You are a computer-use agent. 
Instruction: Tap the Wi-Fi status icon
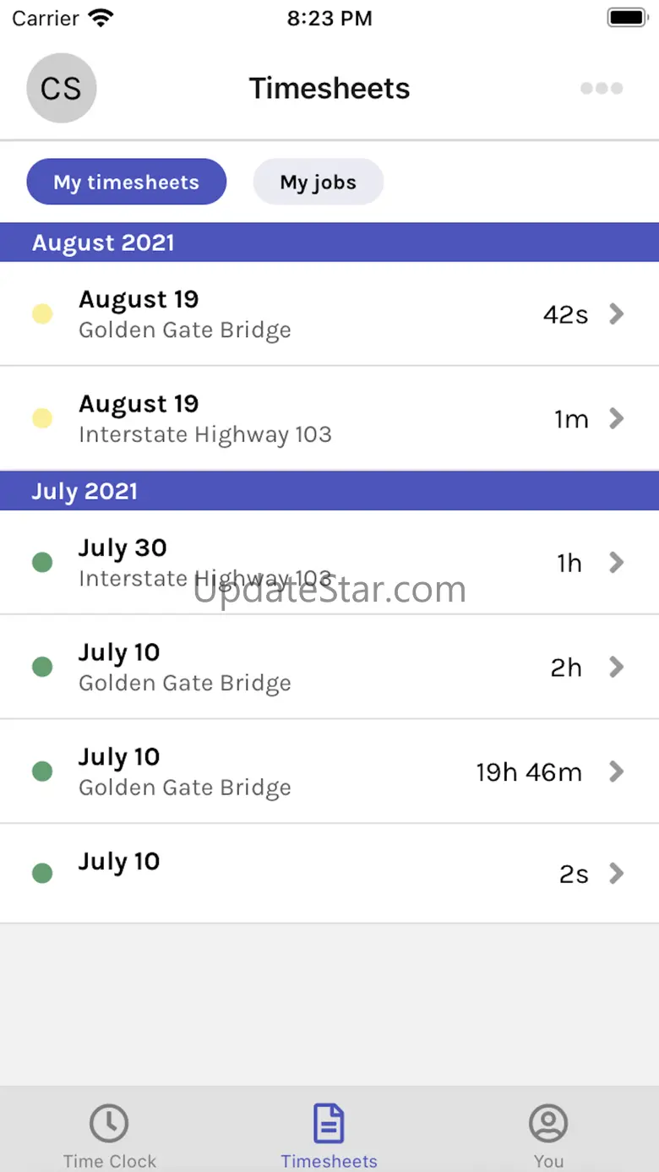coord(101,18)
